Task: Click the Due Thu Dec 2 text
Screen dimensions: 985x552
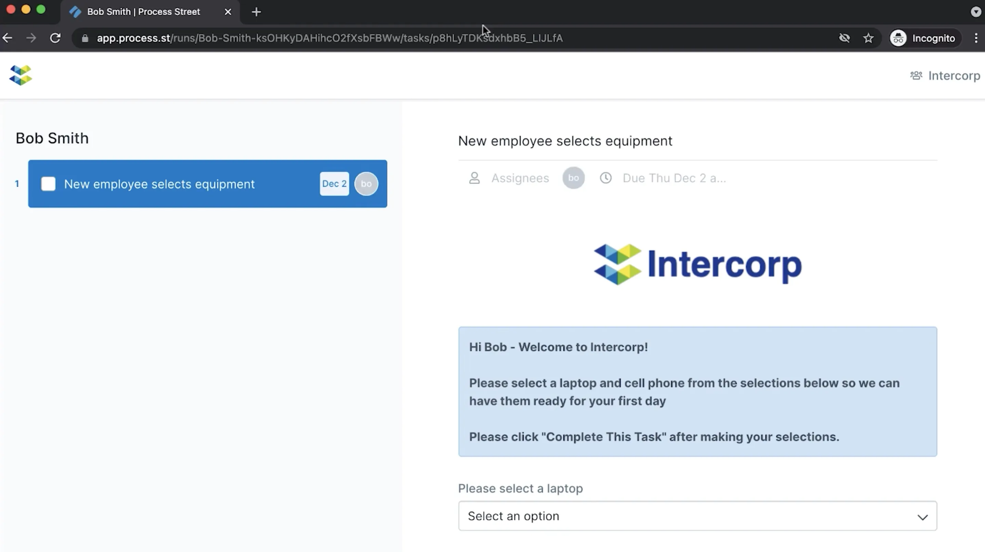Action: pos(674,178)
